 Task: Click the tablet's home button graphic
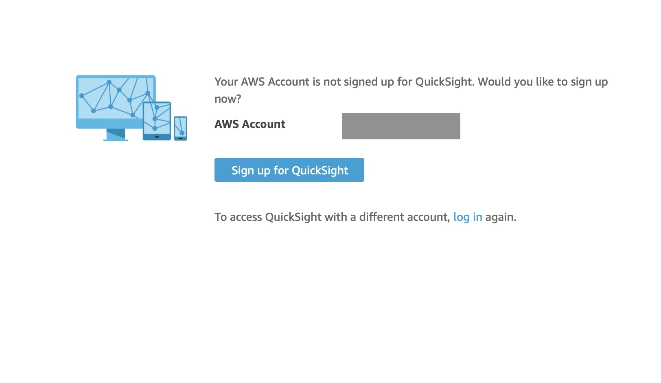tap(157, 137)
